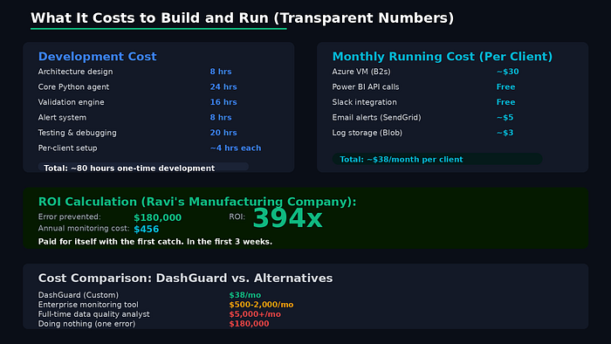Image resolution: width=611 pixels, height=344 pixels.
Task: Select the '$456' value
Action: click(x=146, y=229)
